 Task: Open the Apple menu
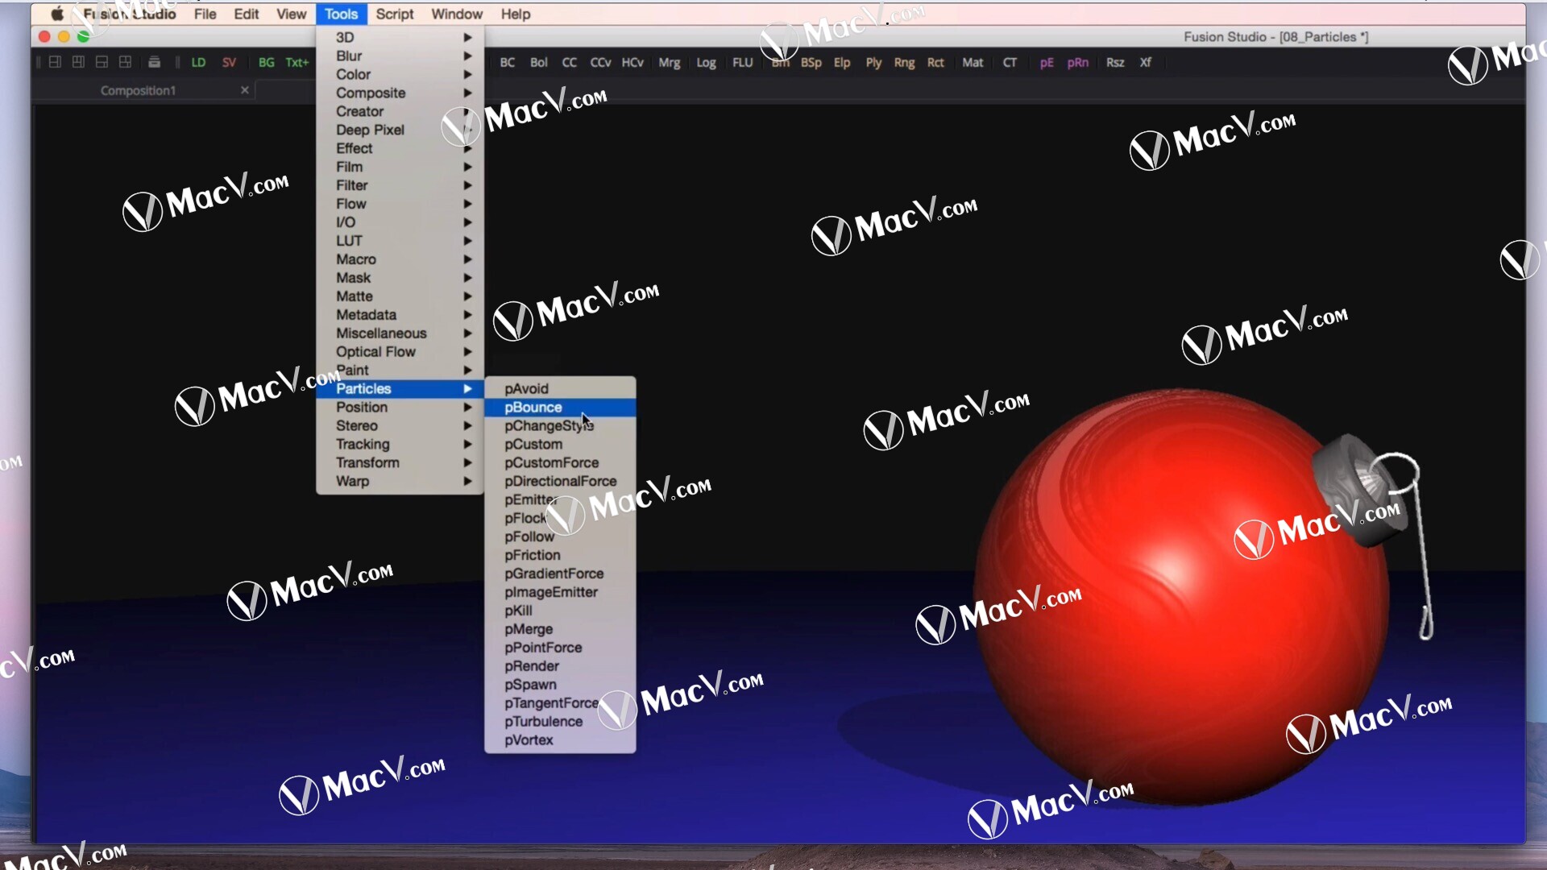click(57, 14)
